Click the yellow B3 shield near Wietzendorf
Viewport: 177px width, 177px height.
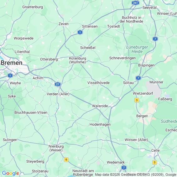point(137,100)
